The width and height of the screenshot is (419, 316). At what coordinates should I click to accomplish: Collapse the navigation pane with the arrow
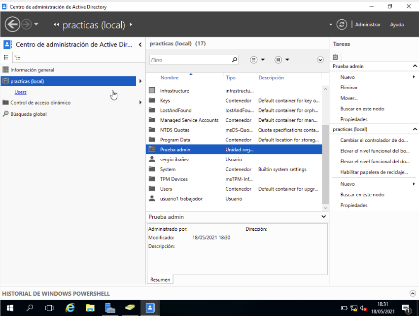click(x=140, y=44)
